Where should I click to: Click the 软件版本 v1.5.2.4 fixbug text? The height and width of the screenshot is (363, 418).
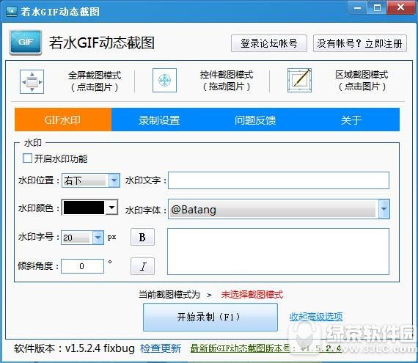74,348
